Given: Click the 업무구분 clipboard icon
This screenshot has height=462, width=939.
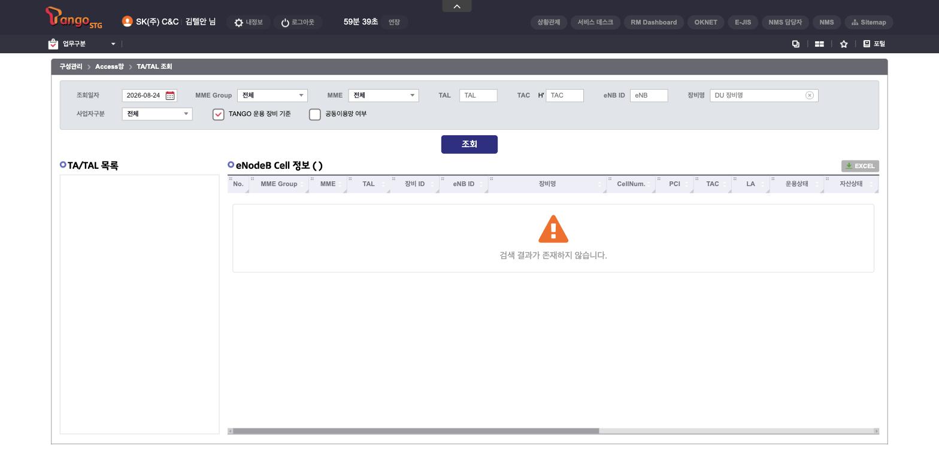Looking at the screenshot, I should [x=53, y=44].
